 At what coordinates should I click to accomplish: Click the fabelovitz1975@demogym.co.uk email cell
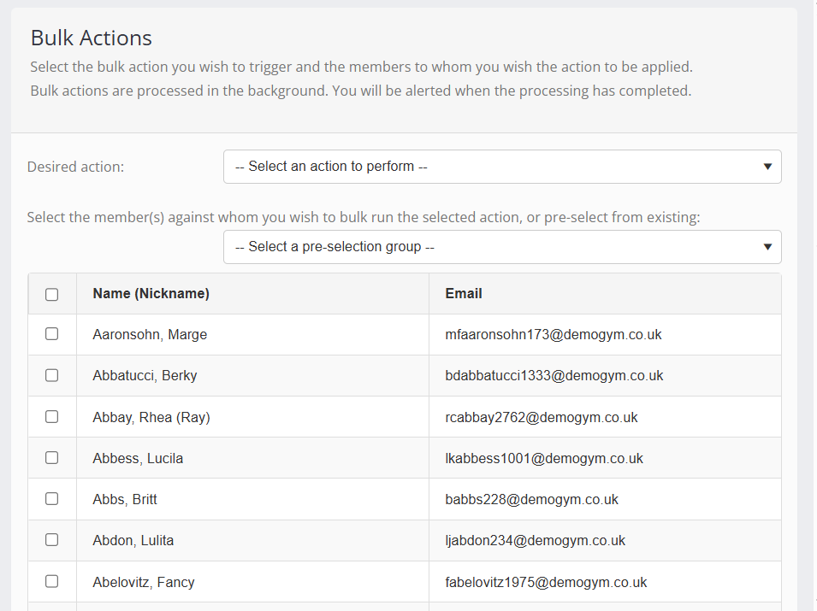546,583
